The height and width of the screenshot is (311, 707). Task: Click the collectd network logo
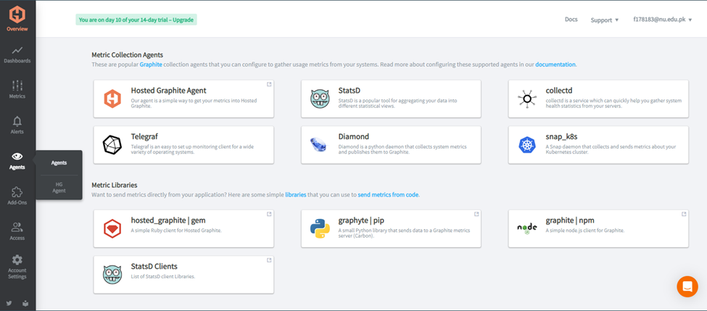(527, 99)
